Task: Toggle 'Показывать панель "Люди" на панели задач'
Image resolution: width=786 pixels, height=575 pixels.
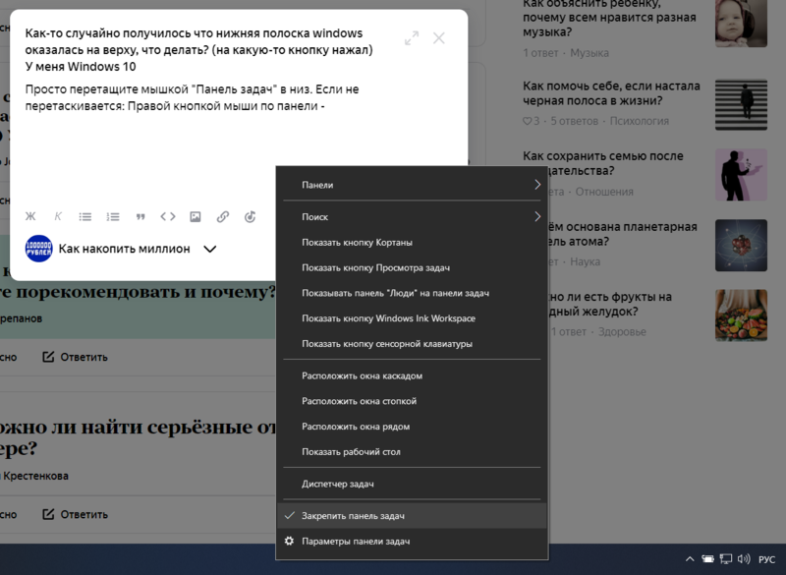Action: click(x=412, y=293)
